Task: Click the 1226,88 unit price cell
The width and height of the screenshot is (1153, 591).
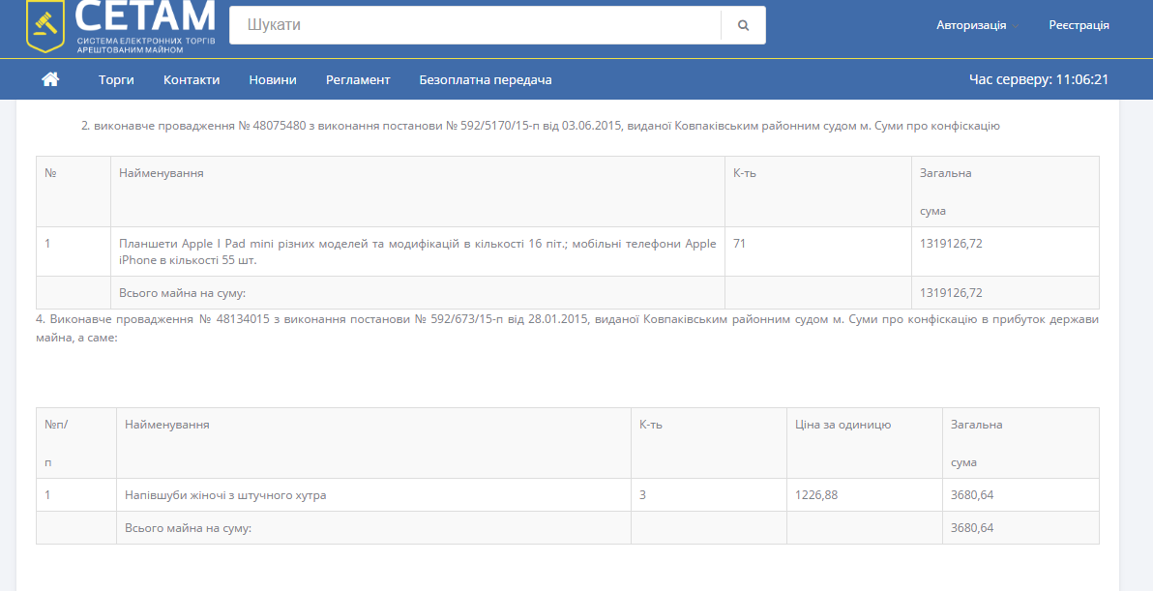Action: (816, 495)
